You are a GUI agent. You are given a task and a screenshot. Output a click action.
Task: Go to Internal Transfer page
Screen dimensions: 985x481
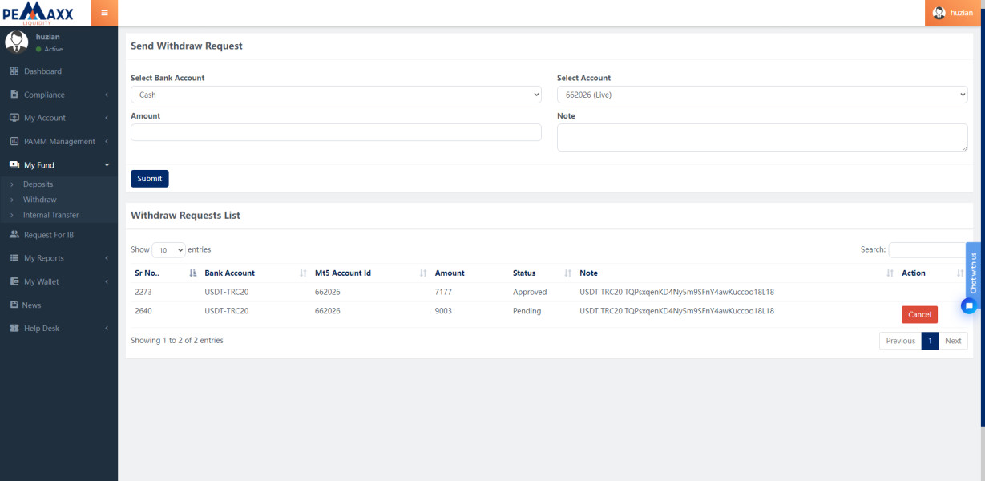point(50,215)
